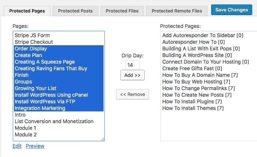Select the Protected Remote Files tab
Screen dimensions: 257x157
(177, 11)
